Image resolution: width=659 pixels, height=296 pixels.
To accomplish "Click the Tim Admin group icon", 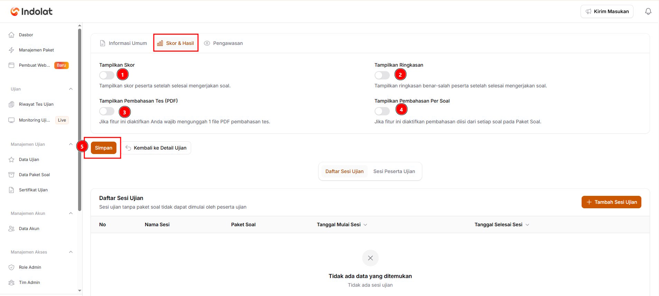I will 11,283.
